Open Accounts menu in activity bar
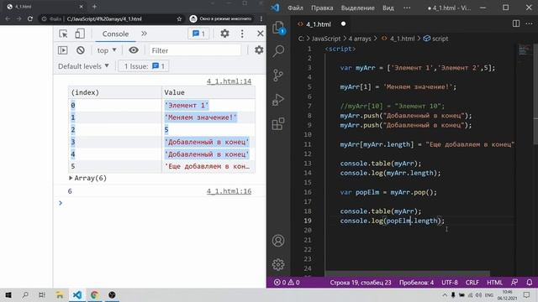538x302 pixels. (x=278, y=241)
